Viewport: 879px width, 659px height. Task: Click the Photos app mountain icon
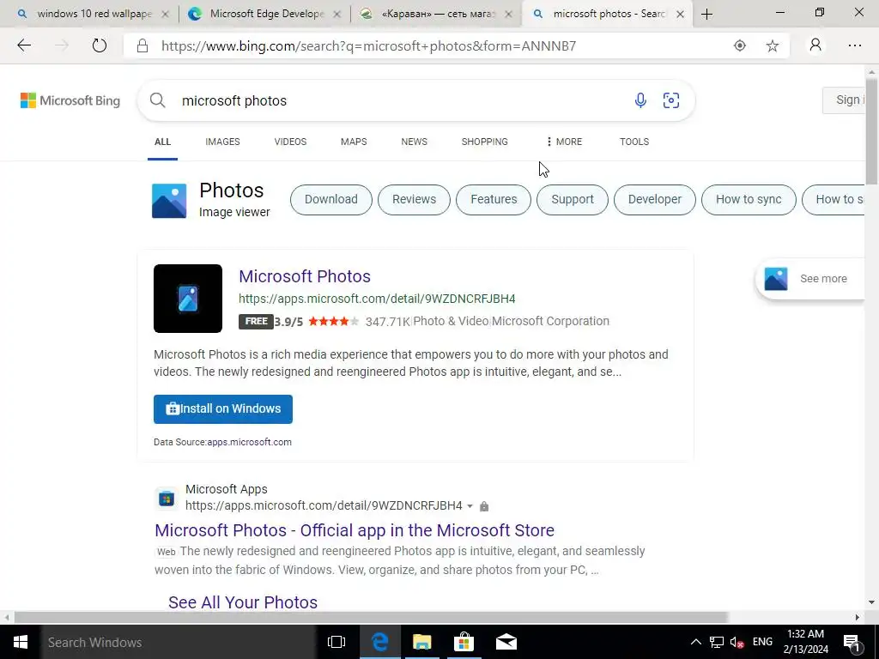pyautogui.click(x=169, y=201)
